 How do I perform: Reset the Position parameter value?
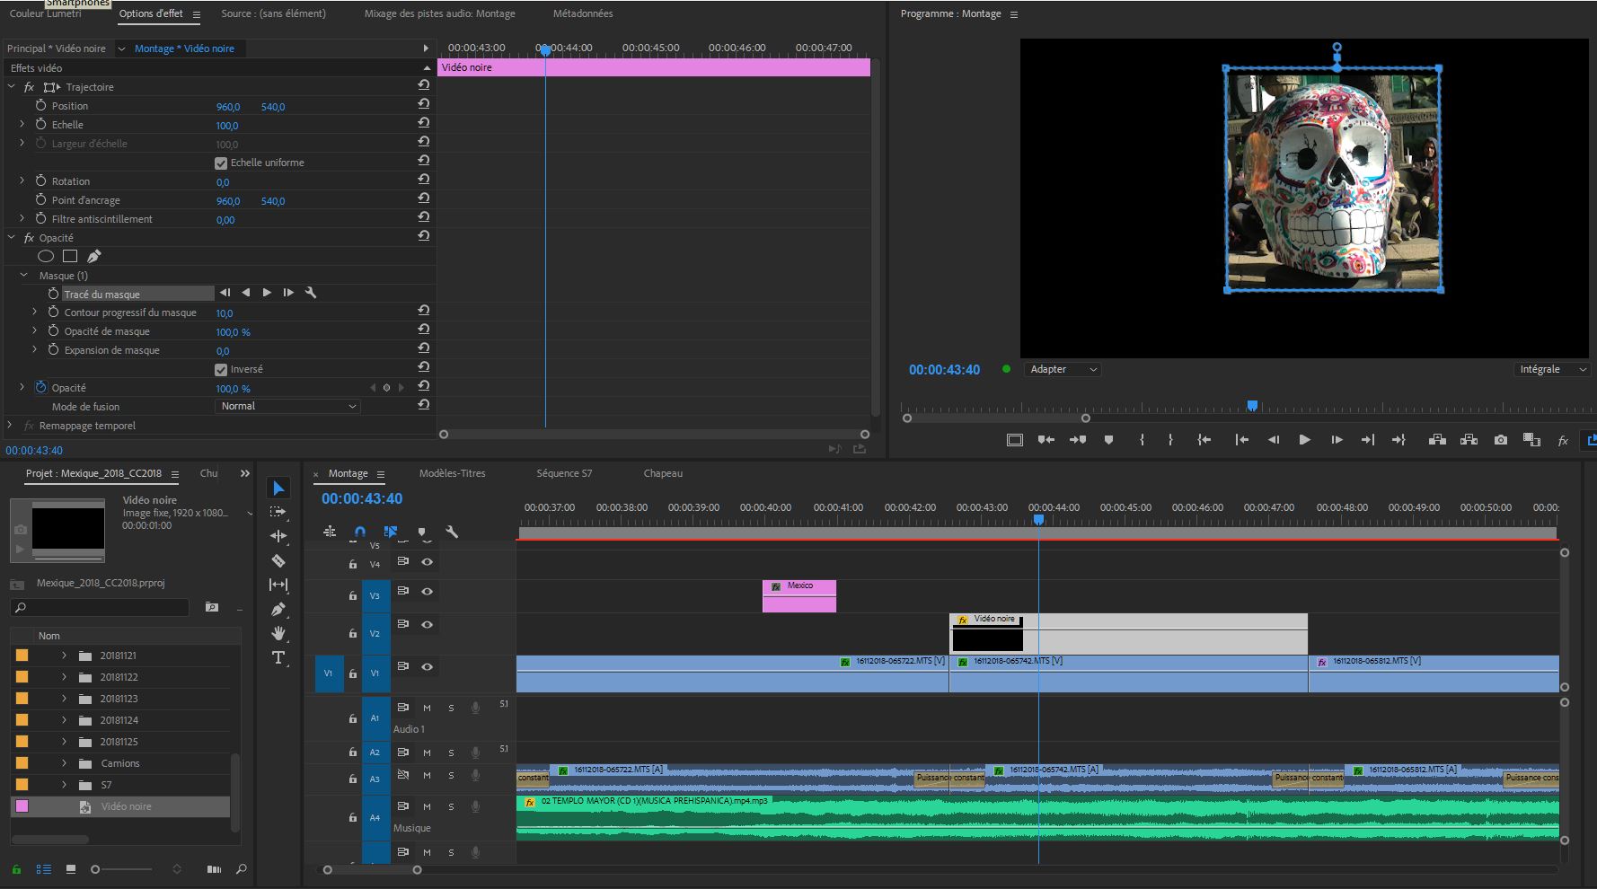point(423,105)
